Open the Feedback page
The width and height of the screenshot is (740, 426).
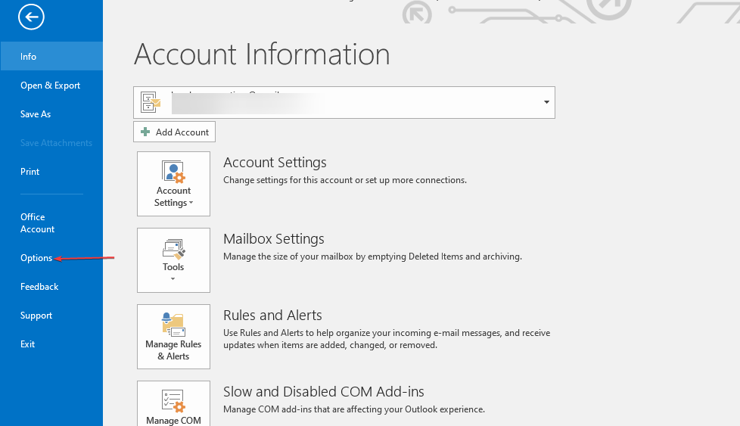point(39,287)
